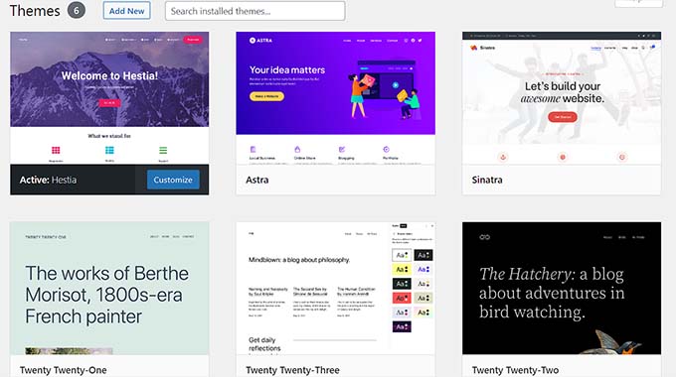The width and height of the screenshot is (676, 377).
Task: Open the Hestia theme screenshot
Action: [109, 98]
